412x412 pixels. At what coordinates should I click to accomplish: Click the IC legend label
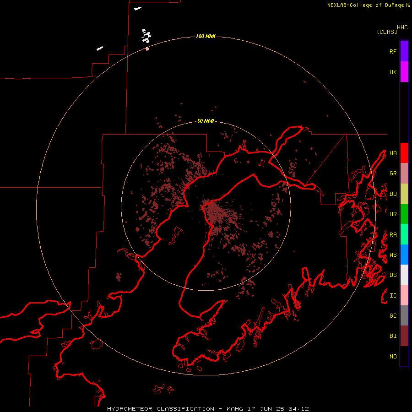tap(393, 296)
